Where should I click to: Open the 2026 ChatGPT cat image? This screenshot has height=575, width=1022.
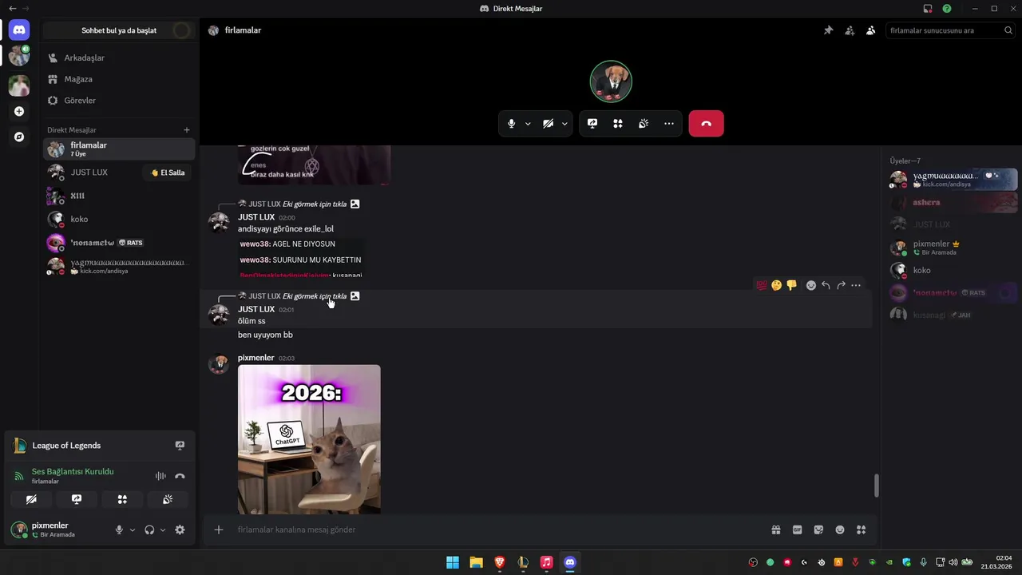coord(309,439)
